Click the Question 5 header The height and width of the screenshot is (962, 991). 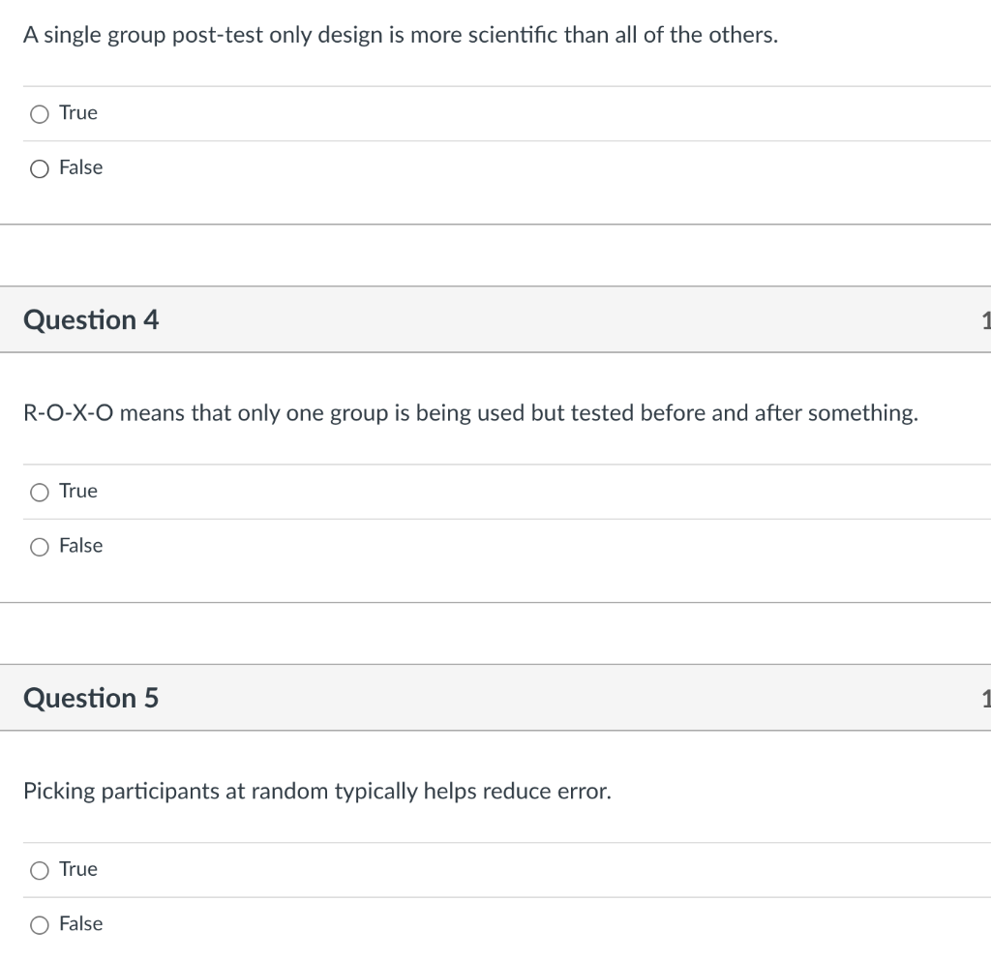92,698
